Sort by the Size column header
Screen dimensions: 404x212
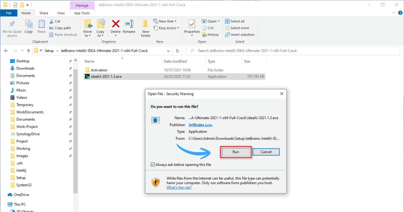click(254, 61)
